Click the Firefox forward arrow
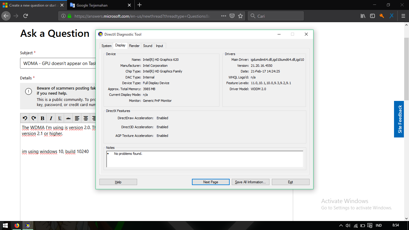This screenshot has height=230, width=409. pyautogui.click(x=16, y=16)
